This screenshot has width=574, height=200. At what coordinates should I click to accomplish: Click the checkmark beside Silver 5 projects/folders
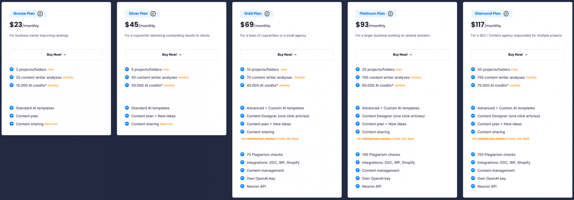click(x=127, y=69)
